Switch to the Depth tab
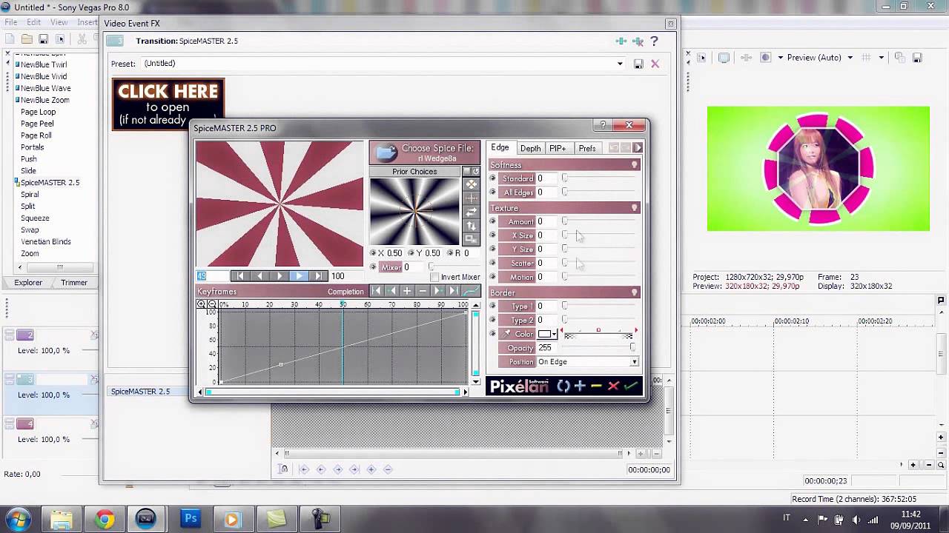 [x=530, y=148]
